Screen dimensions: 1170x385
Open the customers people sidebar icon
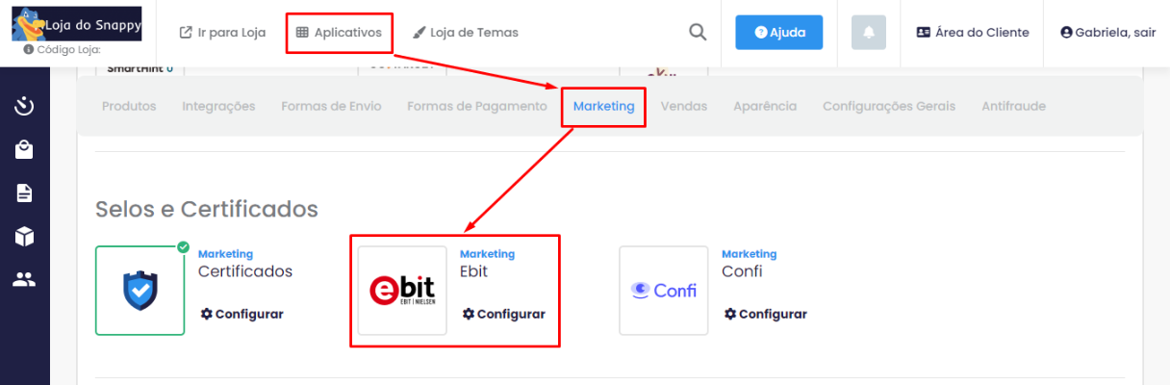pos(25,280)
